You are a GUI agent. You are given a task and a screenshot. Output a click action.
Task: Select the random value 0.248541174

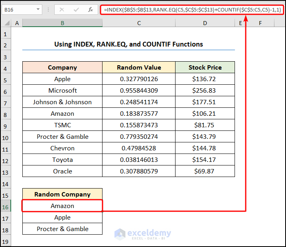[x=139, y=102]
